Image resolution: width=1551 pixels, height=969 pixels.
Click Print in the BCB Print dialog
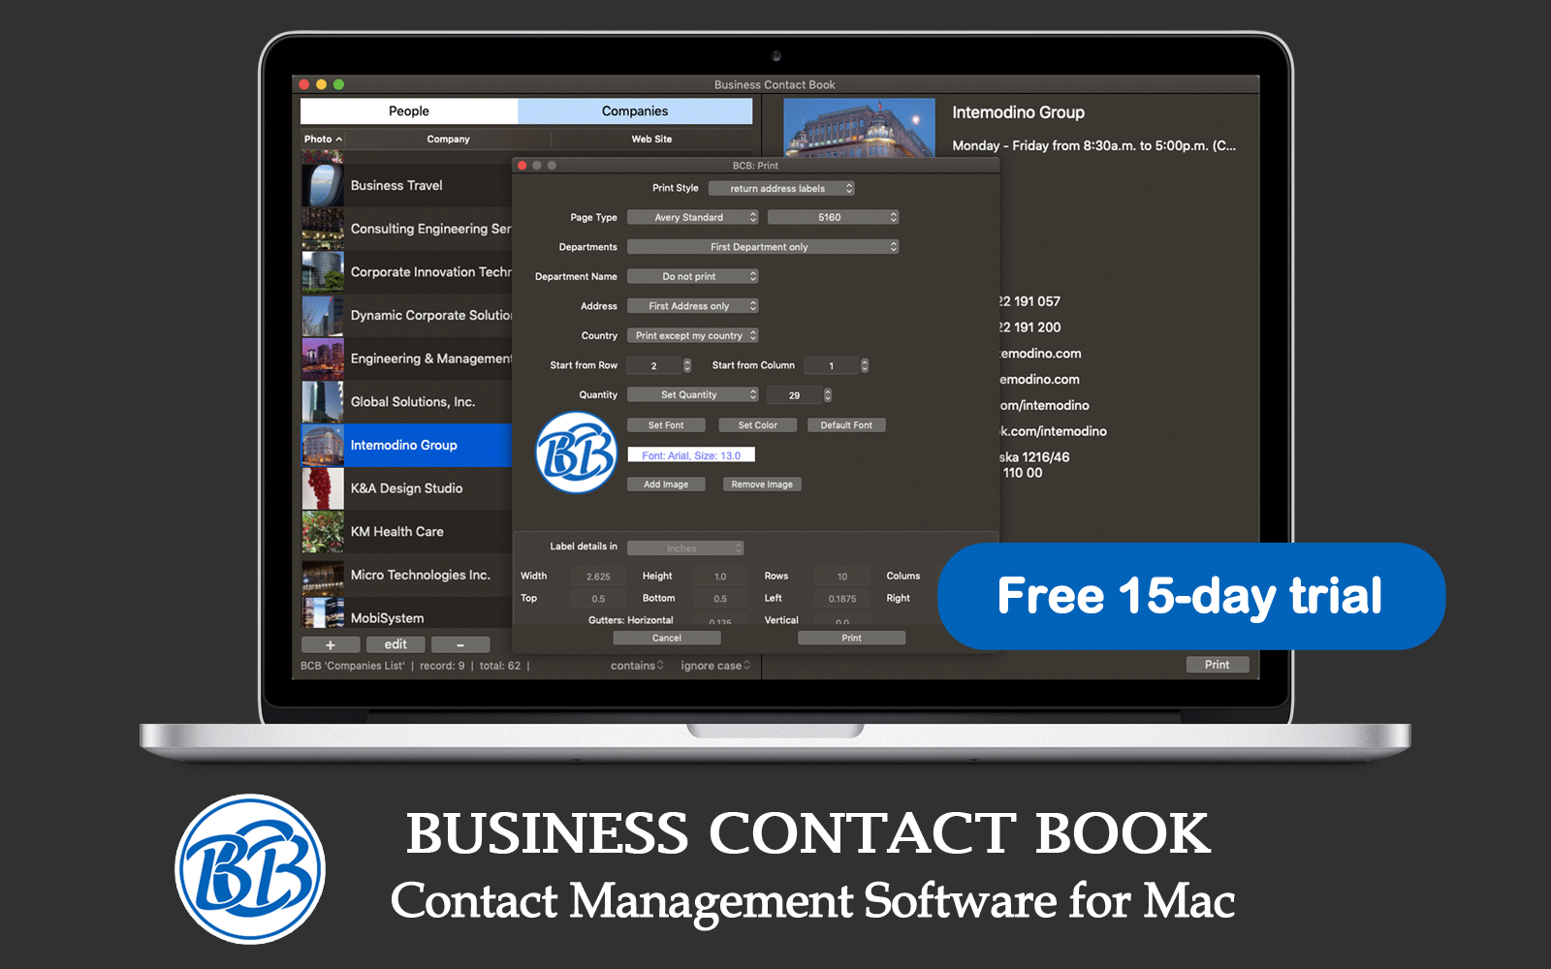click(x=851, y=639)
